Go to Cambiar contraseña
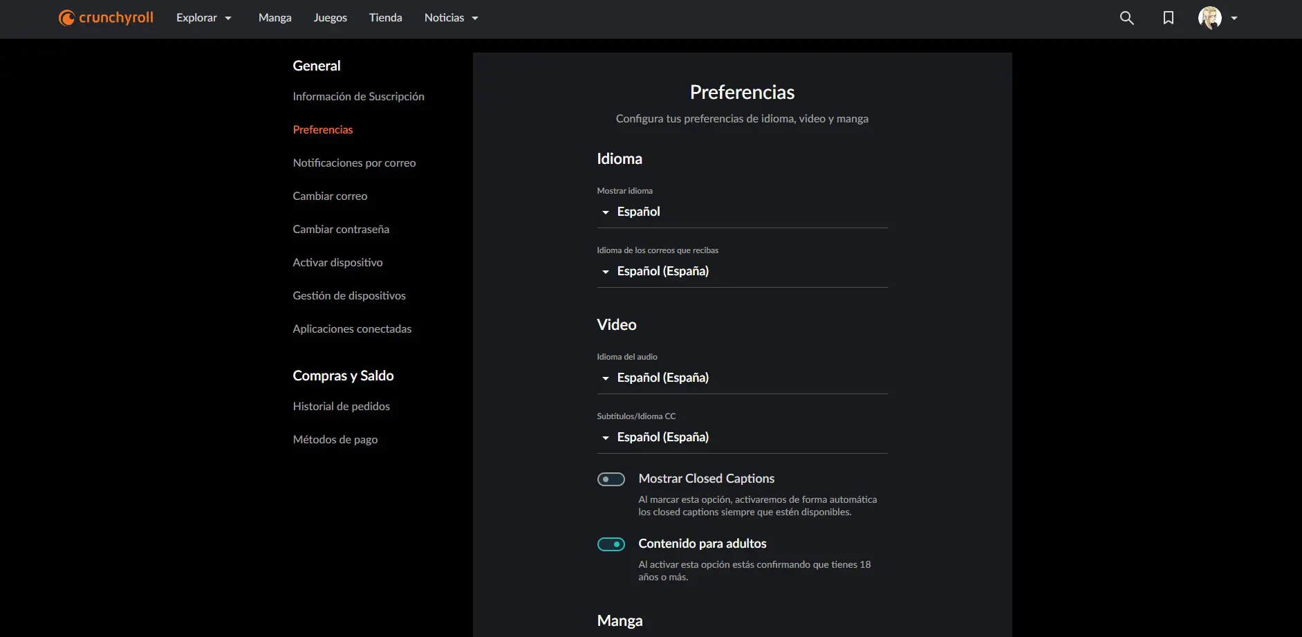 [x=341, y=230]
